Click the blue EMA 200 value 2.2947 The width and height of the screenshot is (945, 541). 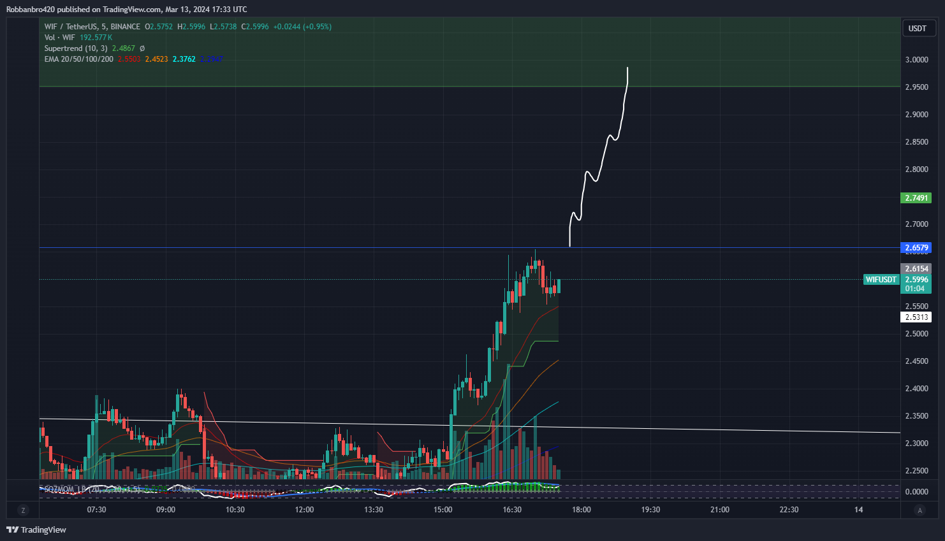click(x=211, y=59)
